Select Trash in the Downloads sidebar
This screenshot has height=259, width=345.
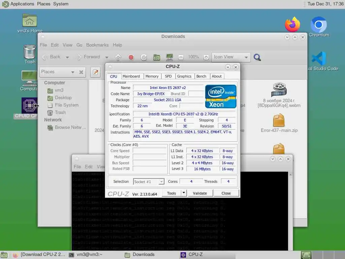[60, 113]
